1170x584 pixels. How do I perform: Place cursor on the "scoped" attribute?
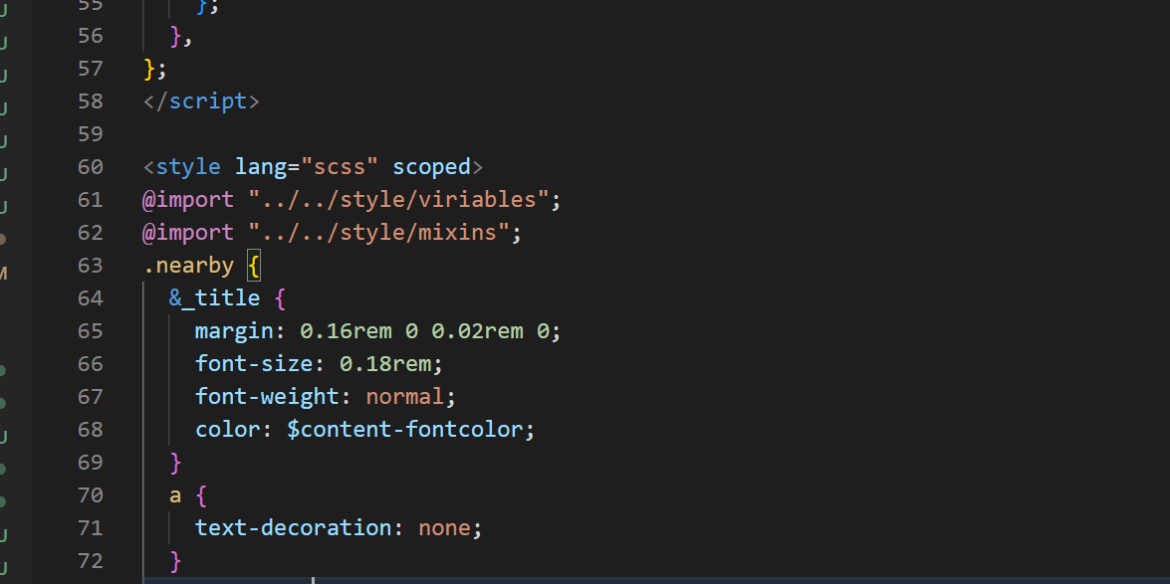coord(431,166)
